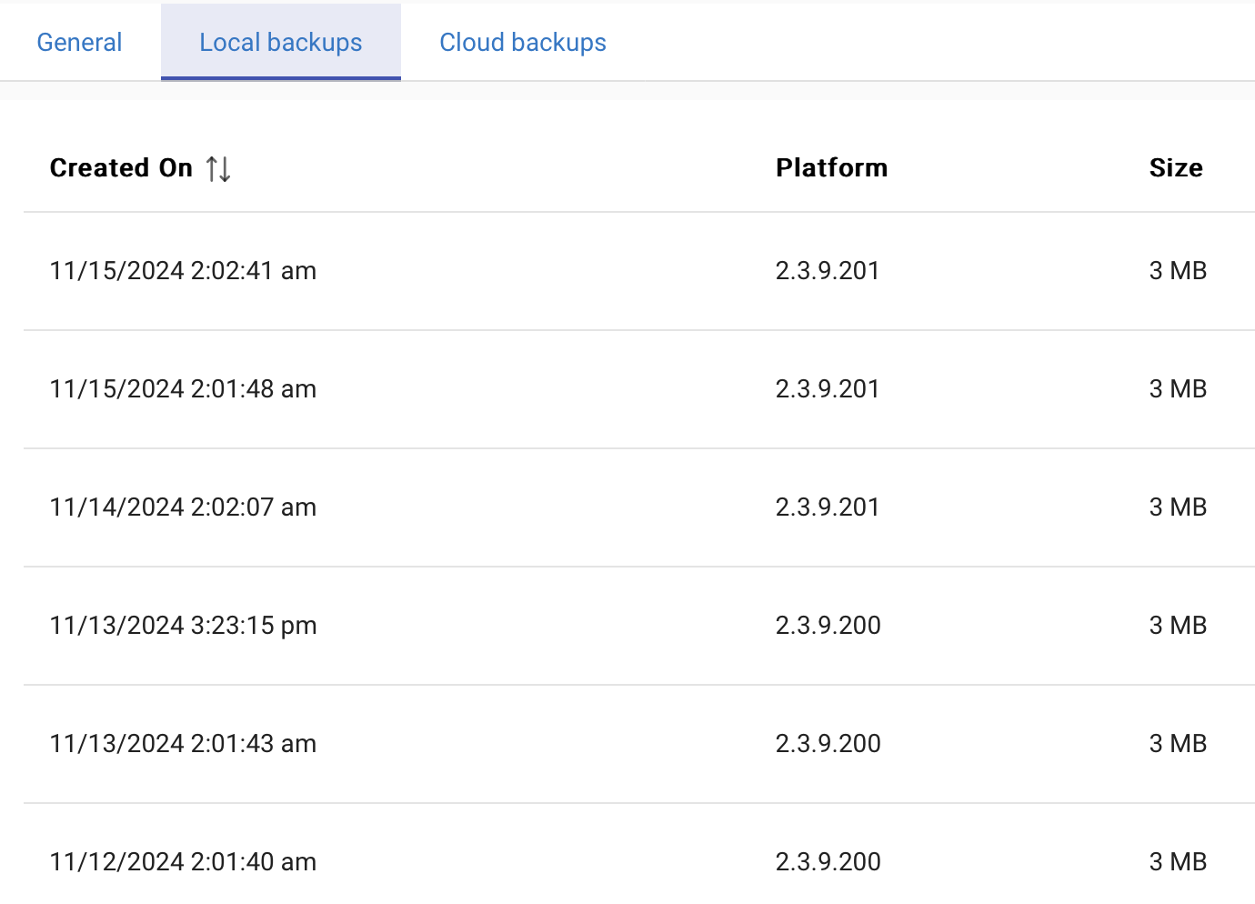Open the General tab
Viewport: 1255px width, 904px height.
coord(79,43)
